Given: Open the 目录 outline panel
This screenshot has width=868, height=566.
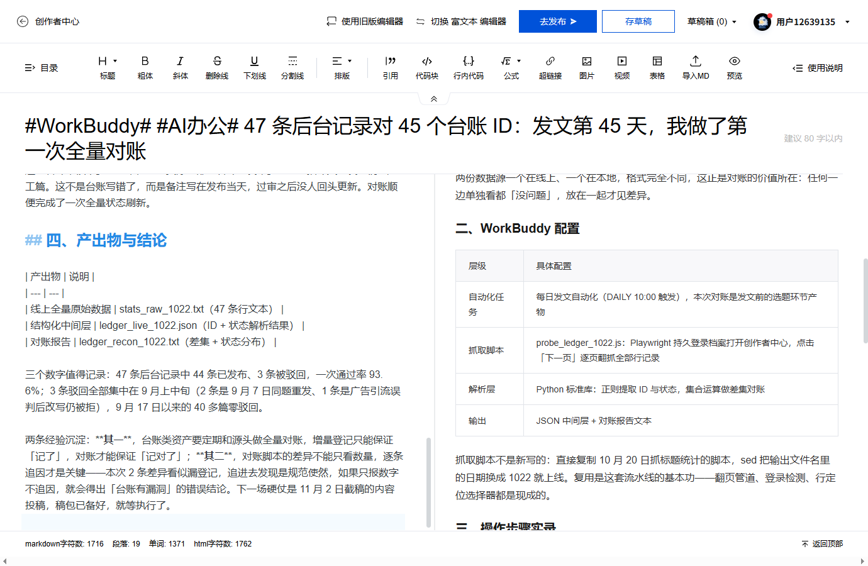Looking at the screenshot, I should tap(41, 68).
